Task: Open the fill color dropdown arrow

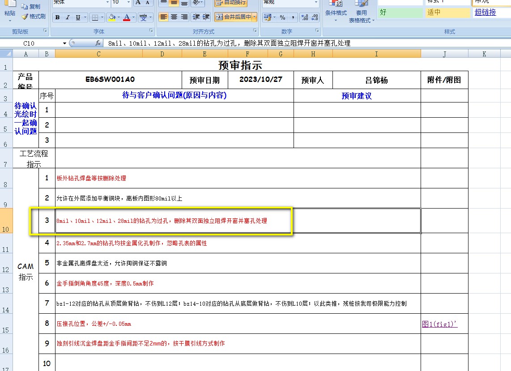Action: 119,17
